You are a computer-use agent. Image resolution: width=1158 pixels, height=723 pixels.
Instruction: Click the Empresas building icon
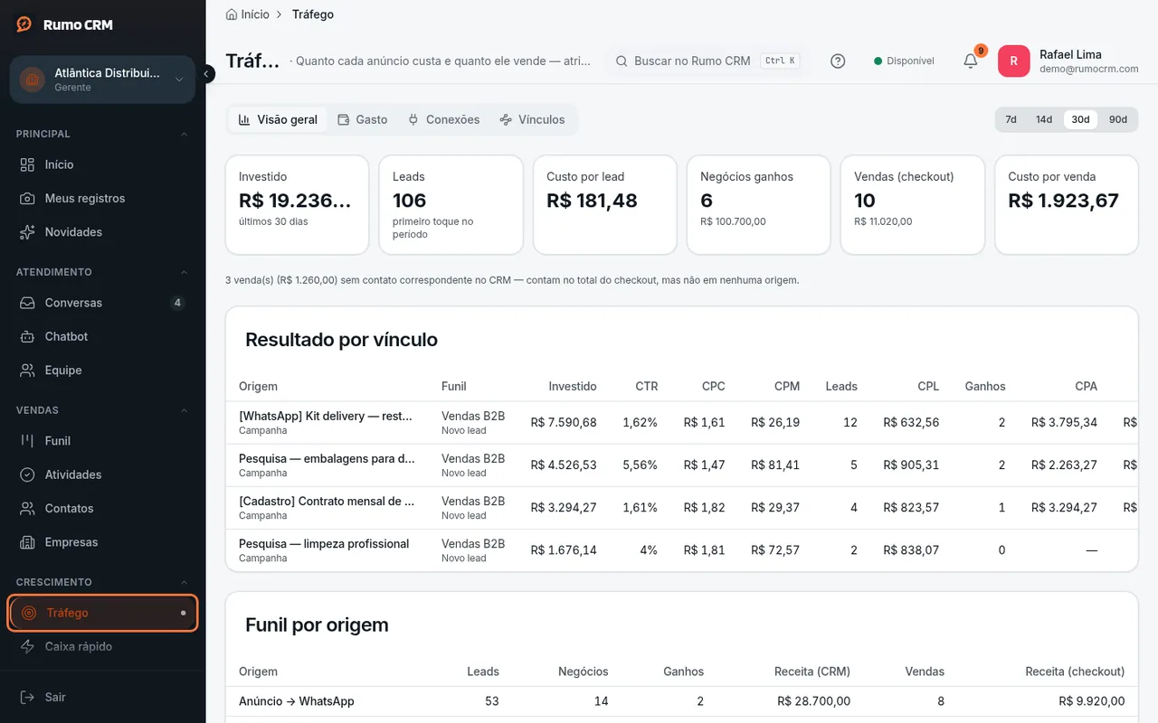[28, 542]
